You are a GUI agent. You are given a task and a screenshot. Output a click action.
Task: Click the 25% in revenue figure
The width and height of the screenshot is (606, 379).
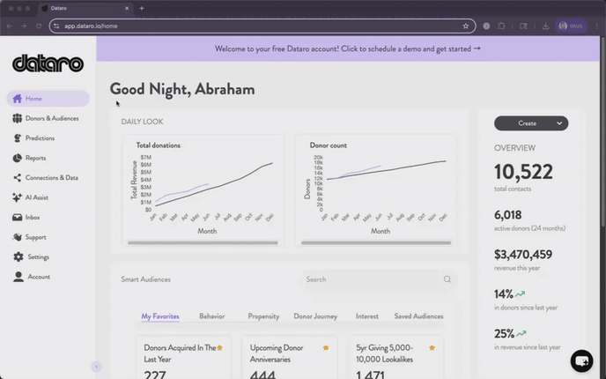pos(505,334)
